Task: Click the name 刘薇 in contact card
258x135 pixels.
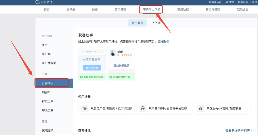Action: pos(120,52)
